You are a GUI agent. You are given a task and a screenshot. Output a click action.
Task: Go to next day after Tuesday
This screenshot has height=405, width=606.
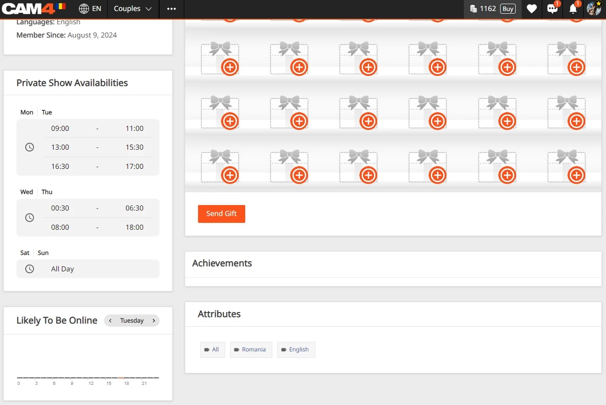(154, 320)
